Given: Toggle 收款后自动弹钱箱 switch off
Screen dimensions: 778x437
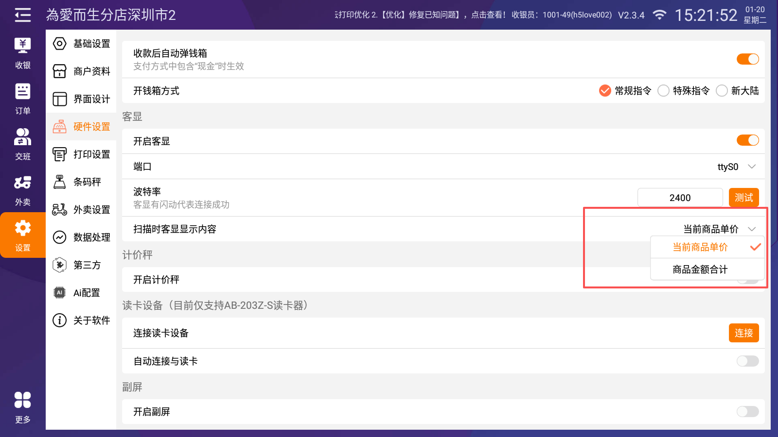Looking at the screenshot, I should click(747, 59).
